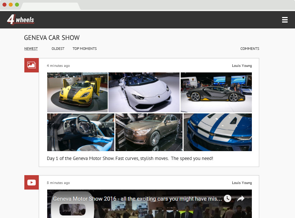This screenshot has width=295, height=218.
Task: Switch to the OLDEST tab
Action: pyautogui.click(x=58, y=48)
